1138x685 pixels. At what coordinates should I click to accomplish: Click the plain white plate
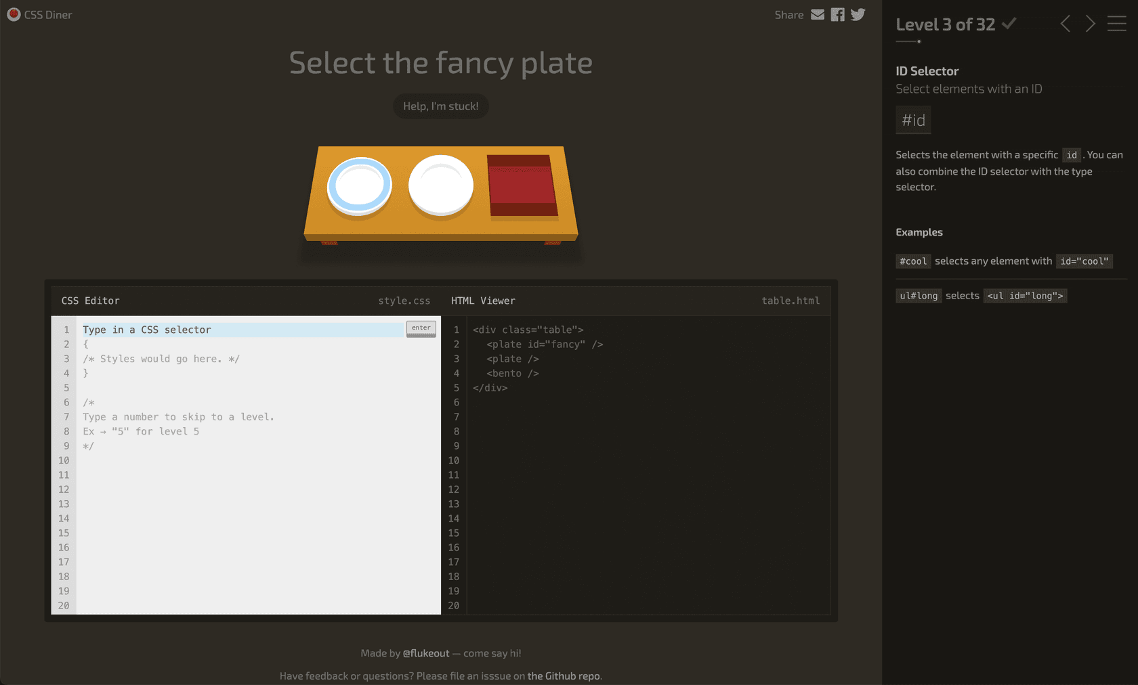pos(441,185)
